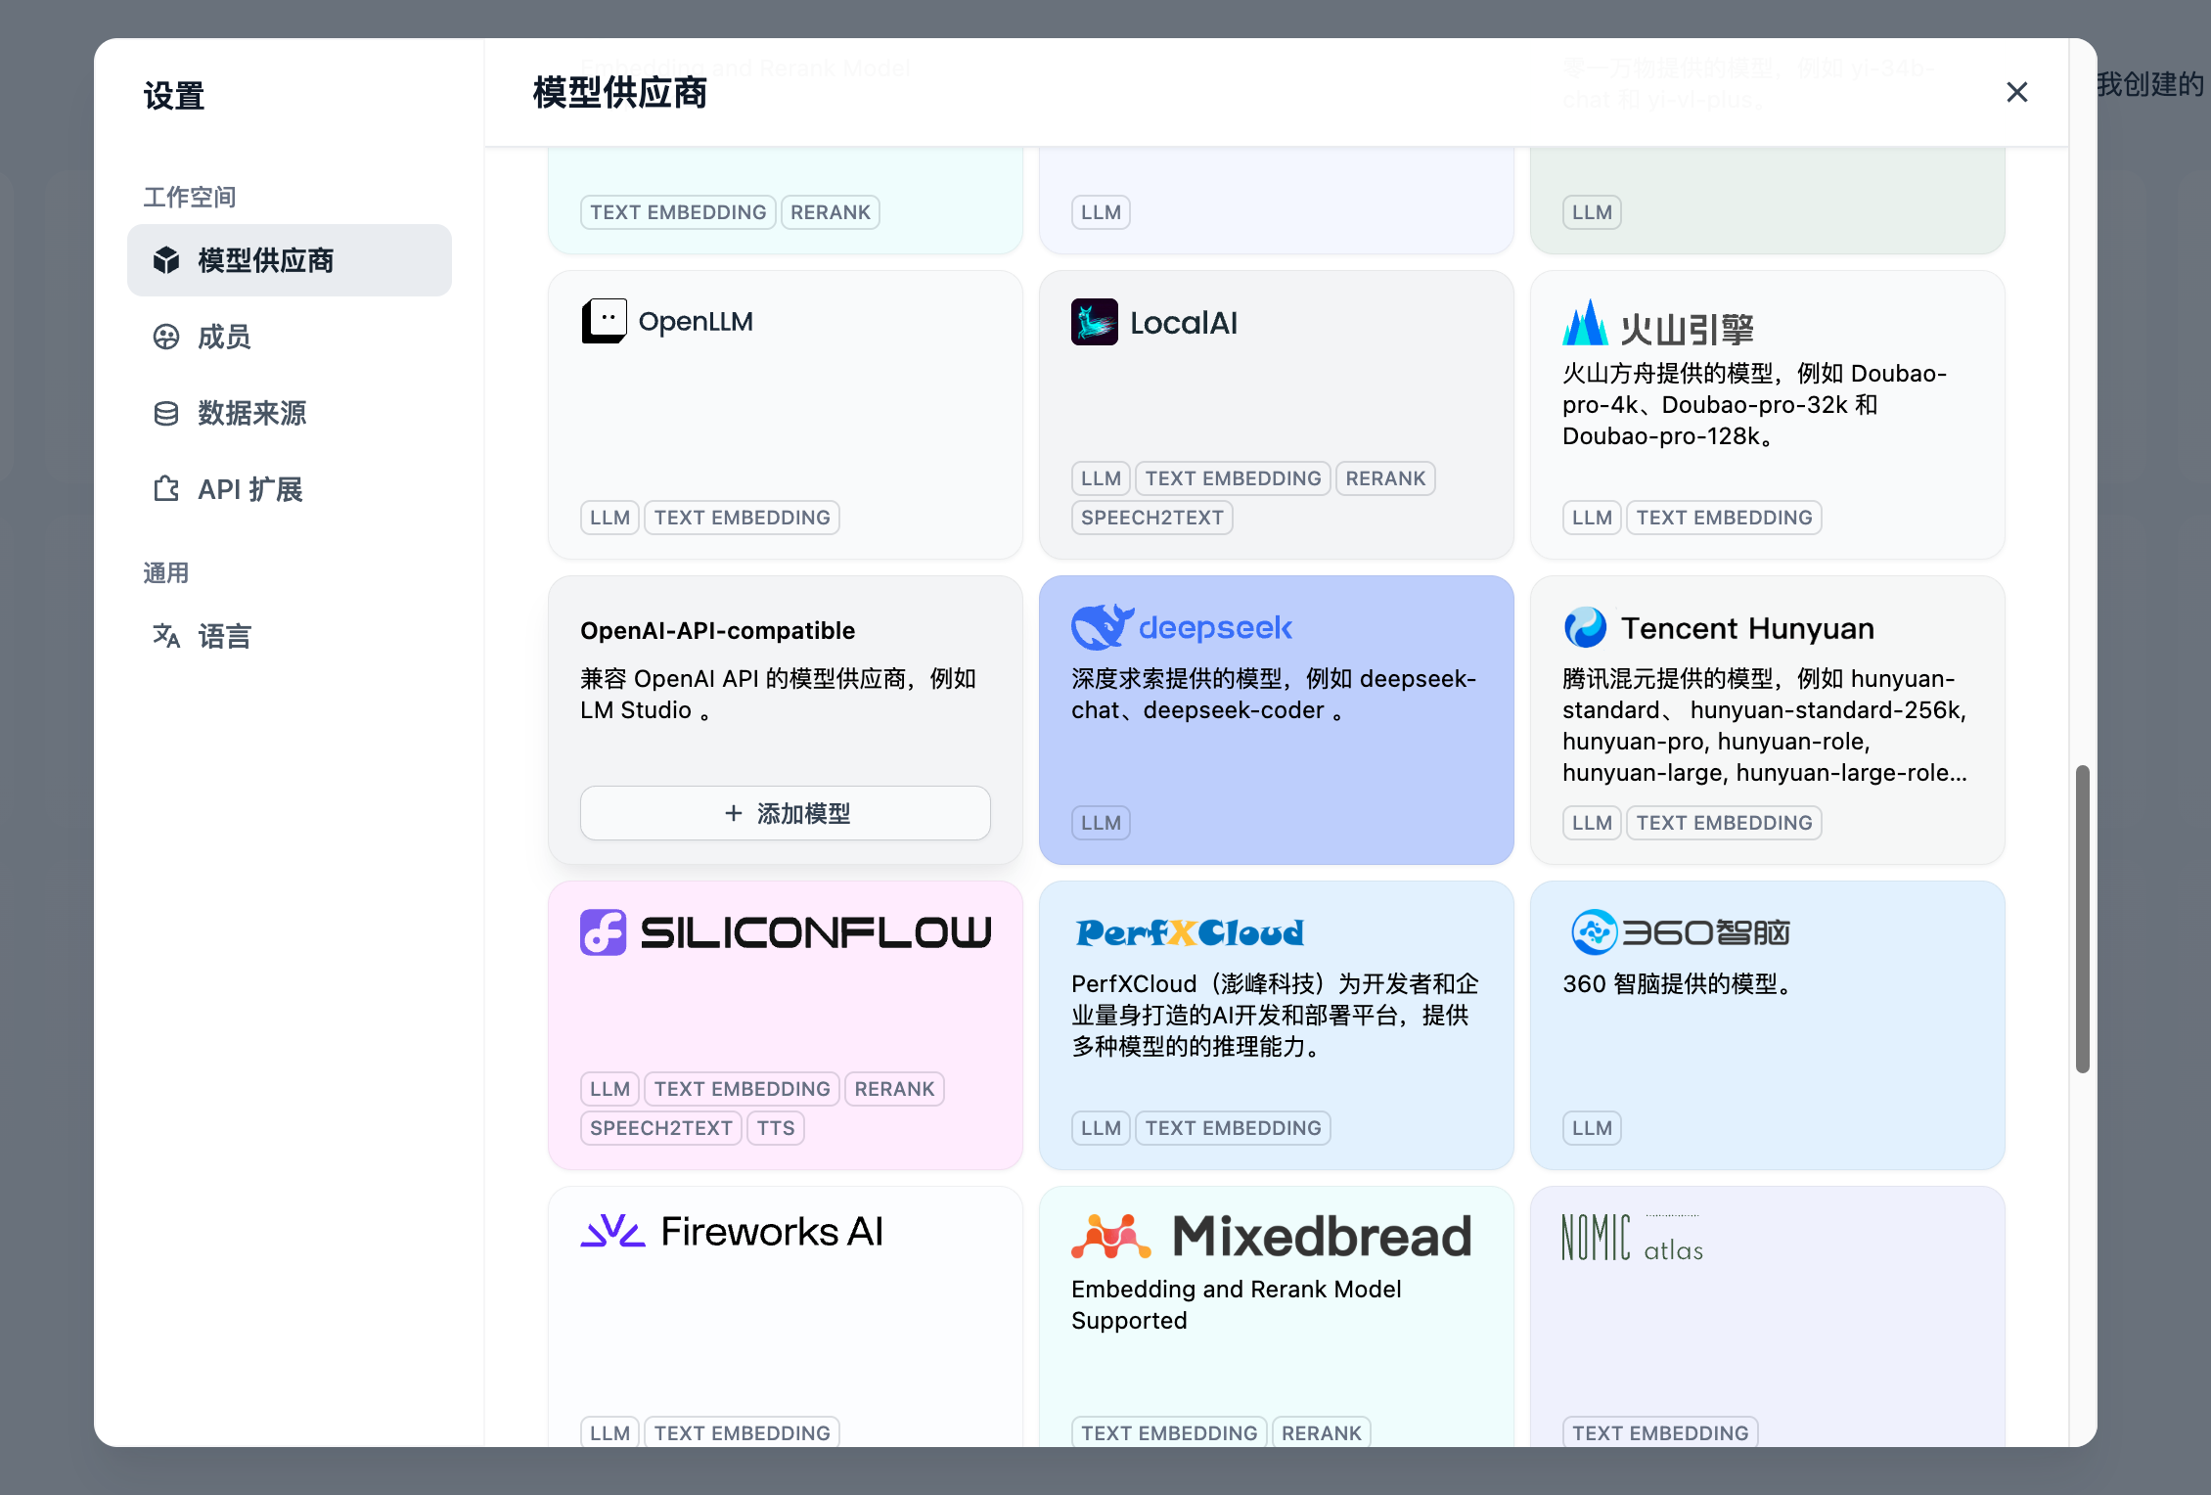Click the PerfXCloud logo
Image resolution: width=2211 pixels, height=1495 pixels.
[x=1190, y=932]
